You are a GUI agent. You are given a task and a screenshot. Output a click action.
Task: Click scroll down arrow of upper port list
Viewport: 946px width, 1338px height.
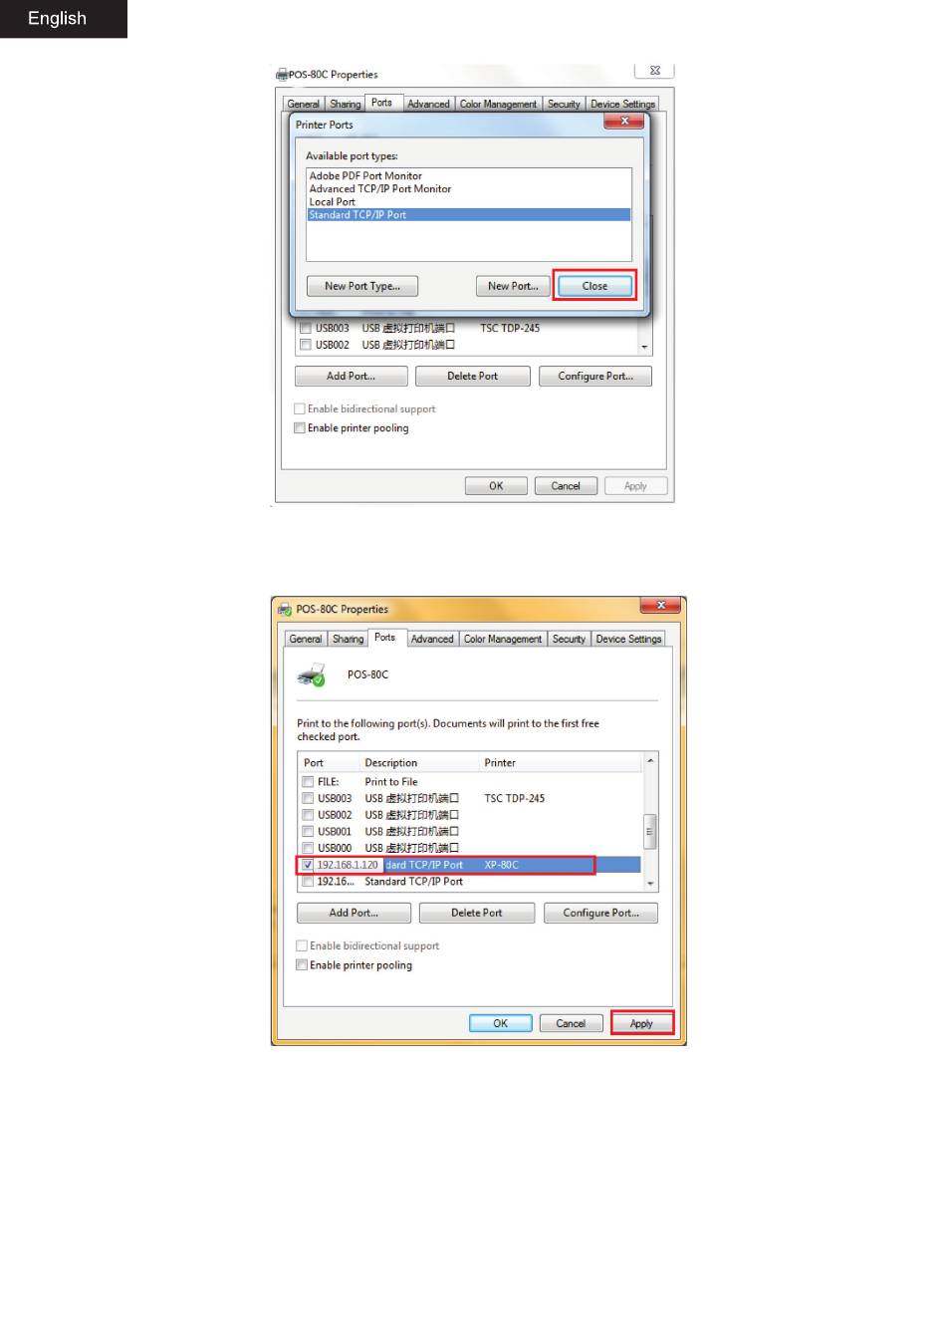(x=645, y=347)
